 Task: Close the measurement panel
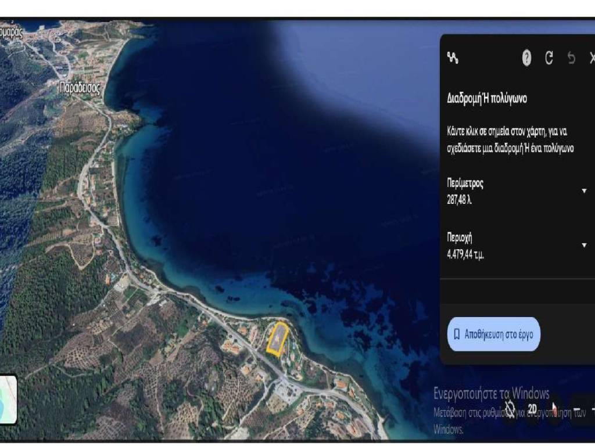coord(592,57)
